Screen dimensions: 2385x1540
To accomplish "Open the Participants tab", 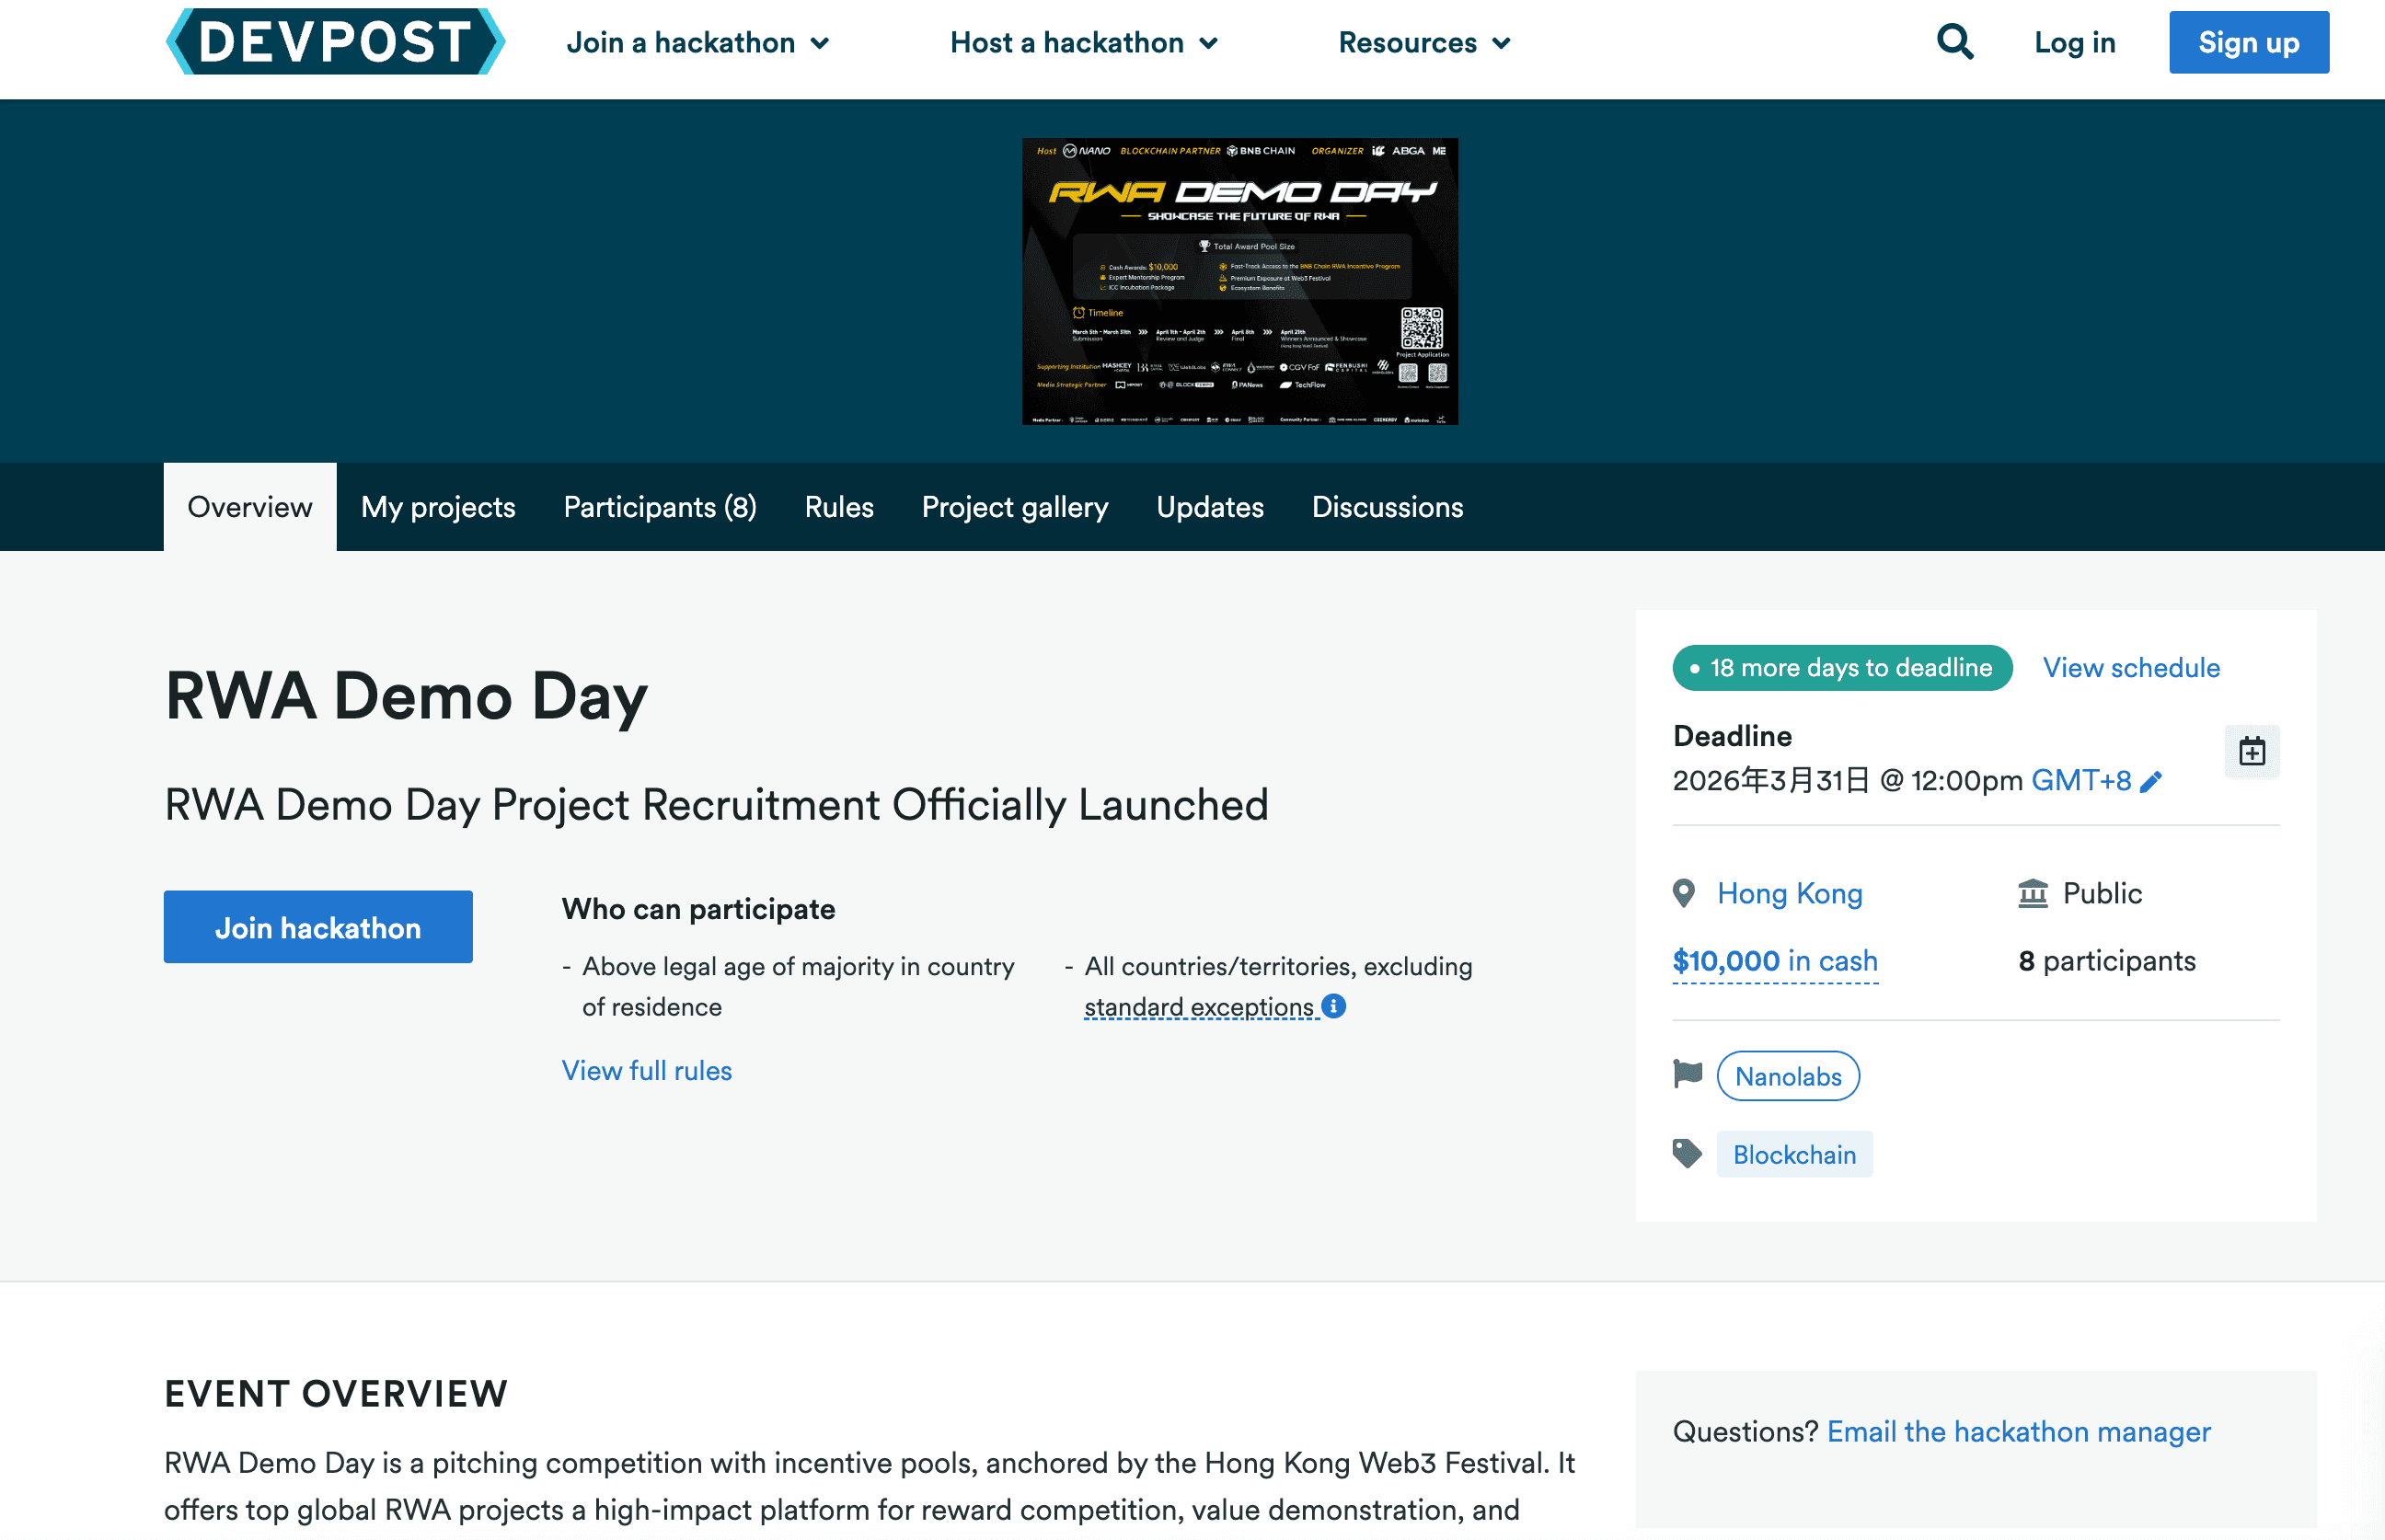I will (659, 507).
